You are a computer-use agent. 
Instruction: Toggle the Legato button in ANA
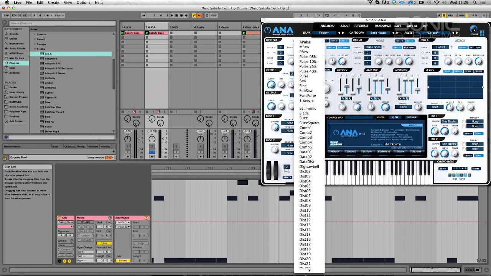click(287, 177)
